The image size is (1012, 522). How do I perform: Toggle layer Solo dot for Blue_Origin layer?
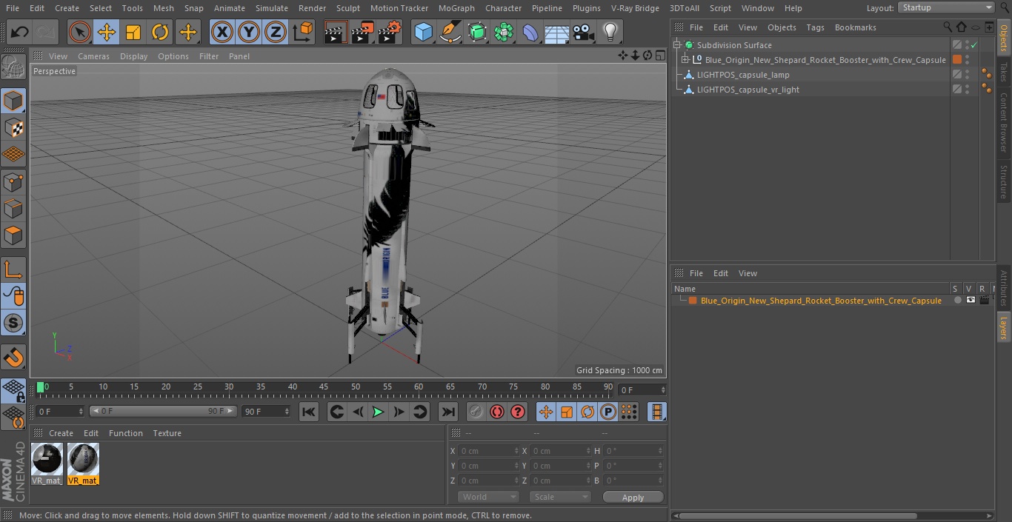(958, 301)
